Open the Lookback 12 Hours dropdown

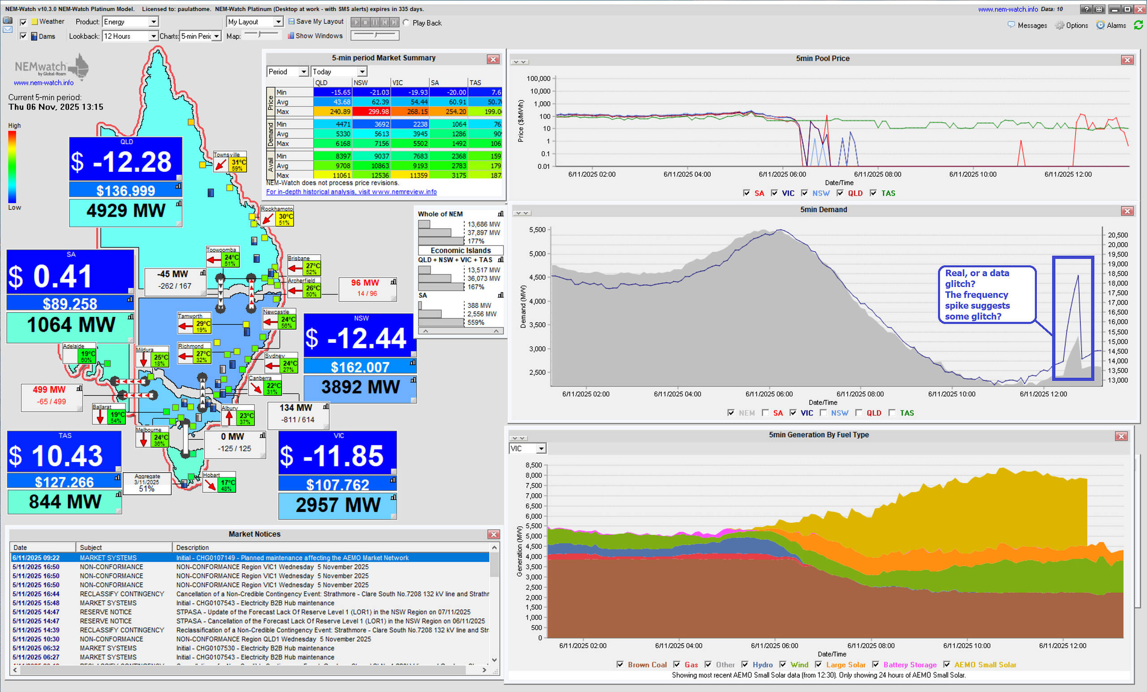point(153,36)
